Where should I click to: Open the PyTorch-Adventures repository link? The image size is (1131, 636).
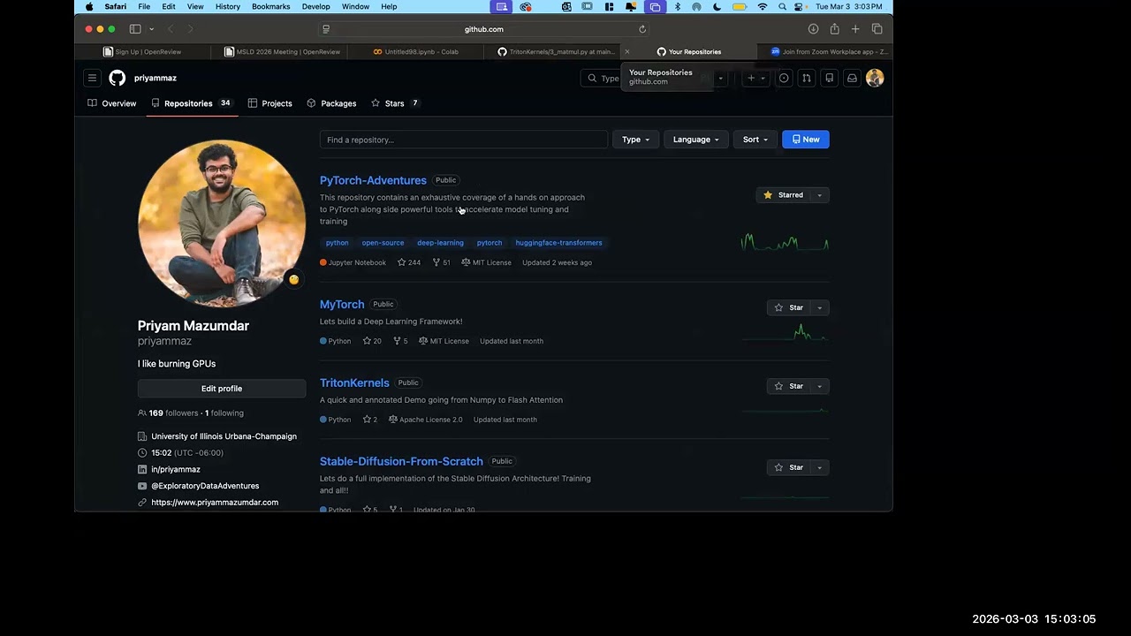pos(373,180)
